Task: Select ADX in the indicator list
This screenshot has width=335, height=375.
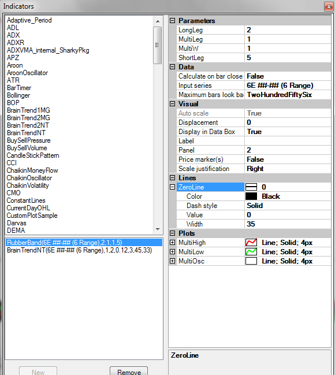Action: [13, 35]
